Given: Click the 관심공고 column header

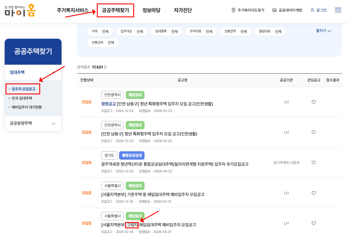Looking at the screenshot, I should (x=314, y=80).
